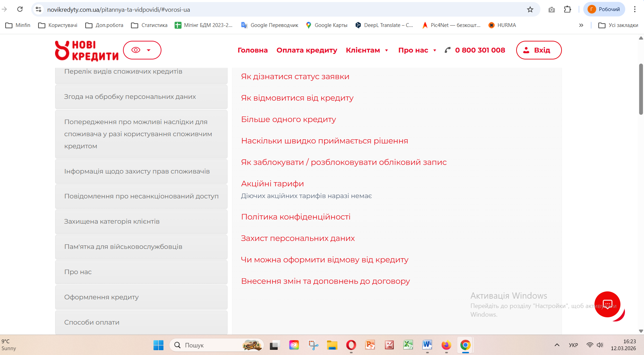Show hidden system tray icons
This screenshot has width=644, height=355.
(x=557, y=345)
